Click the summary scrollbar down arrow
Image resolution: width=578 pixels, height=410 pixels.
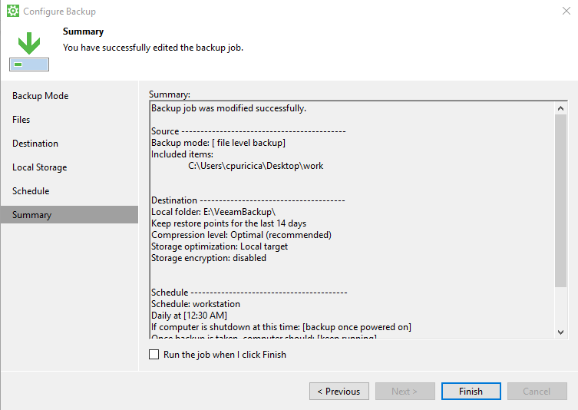[x=560, y=332]
